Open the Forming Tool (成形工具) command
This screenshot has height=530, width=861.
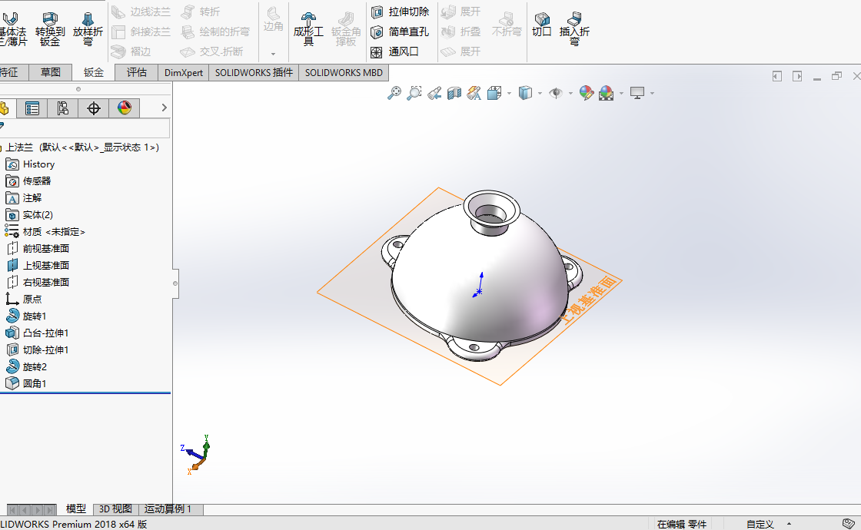point(308,28)
